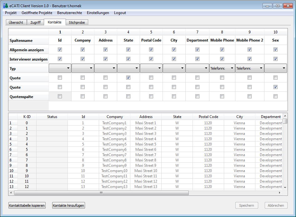Screen dimensions: 296x217
Task: Click the right arrow of the horizontal scrollbar
Action: point(280,193)
